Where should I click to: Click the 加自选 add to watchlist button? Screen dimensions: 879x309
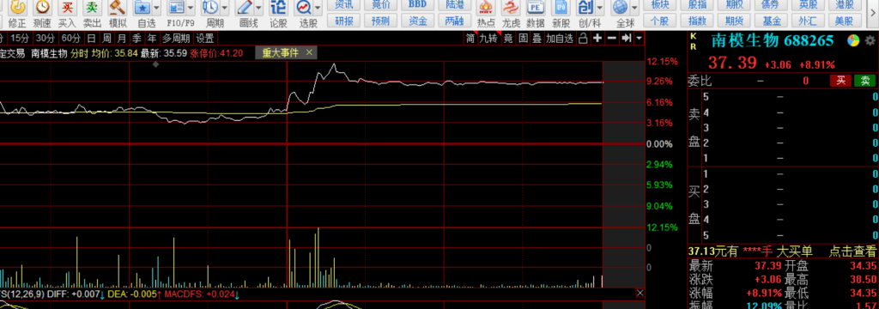[x=560, y=39]
